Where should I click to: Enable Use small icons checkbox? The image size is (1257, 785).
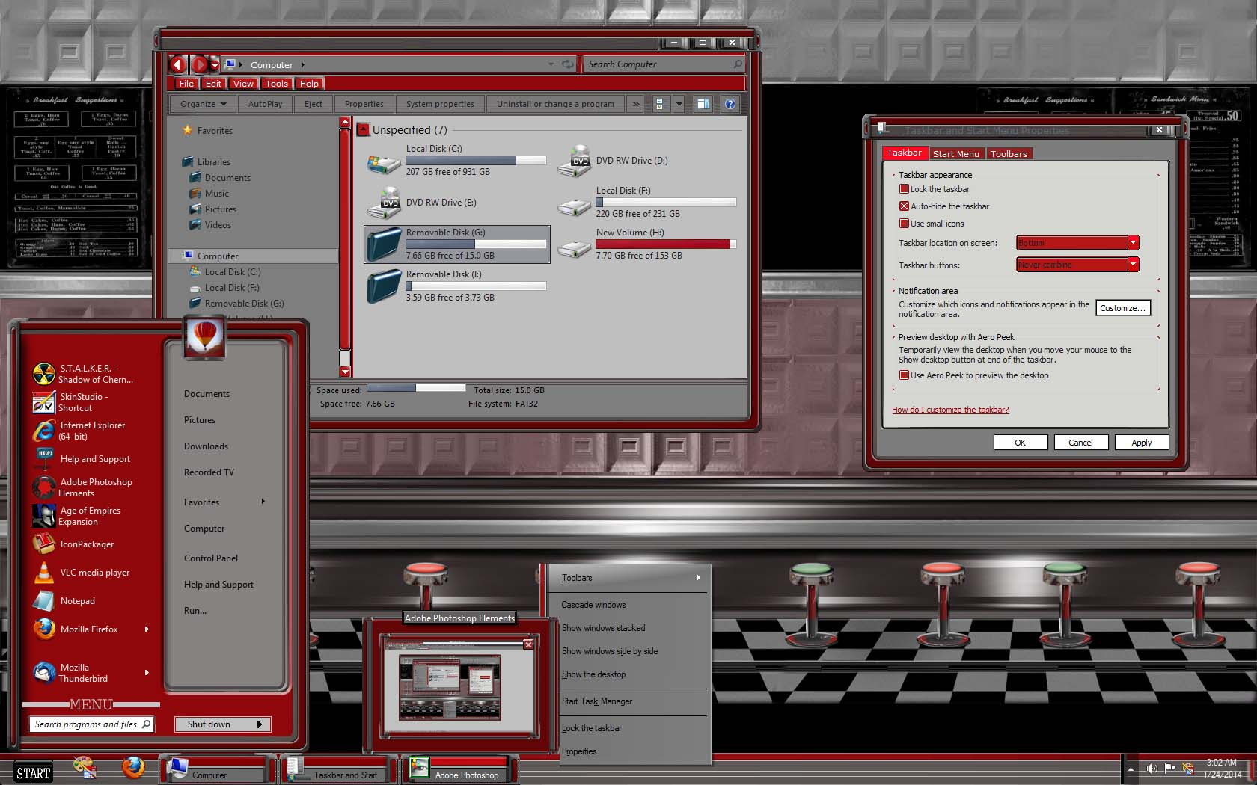coord(904,224)
